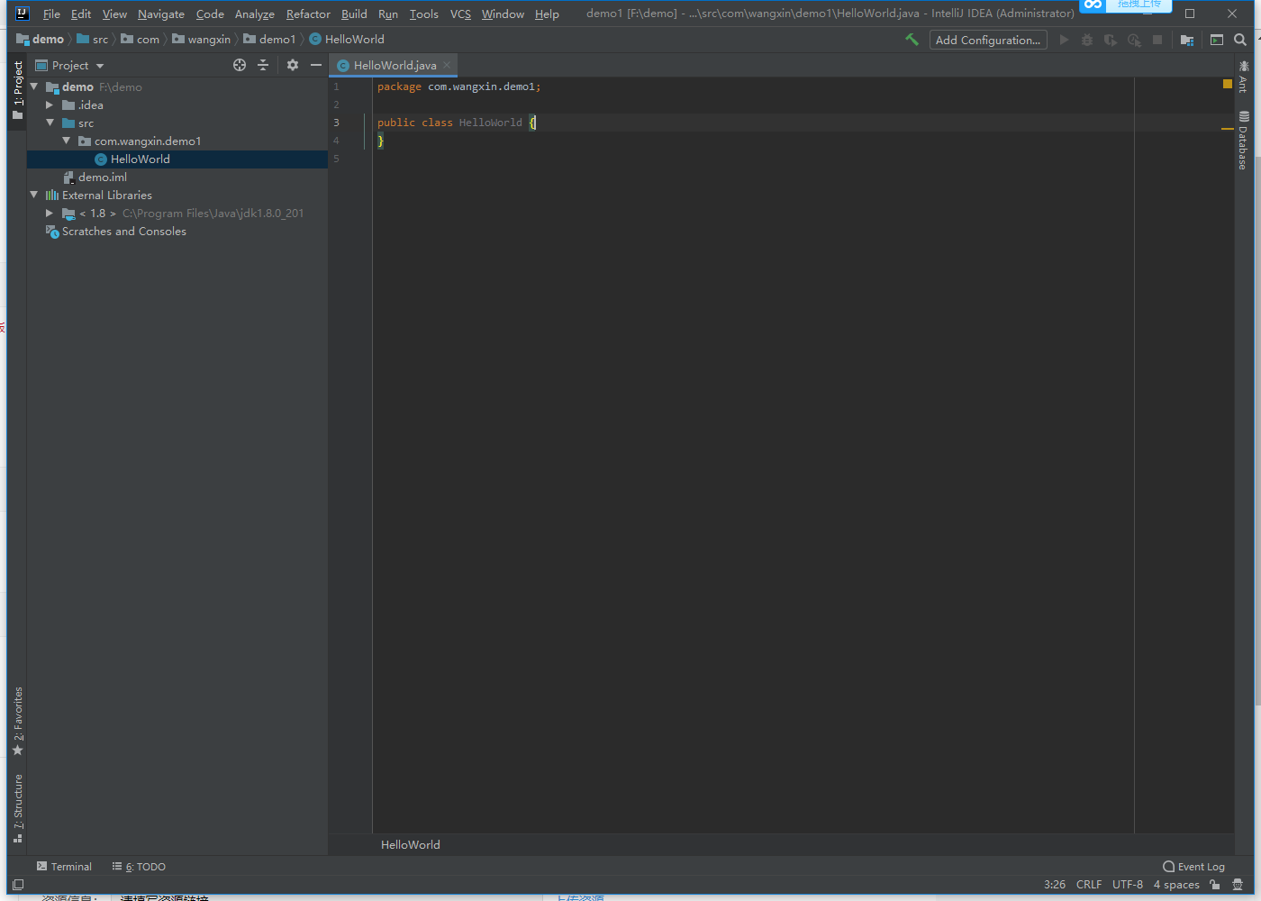
Task: Toggle the 2: Favorites side panel
Action: [x=17, y=722]
